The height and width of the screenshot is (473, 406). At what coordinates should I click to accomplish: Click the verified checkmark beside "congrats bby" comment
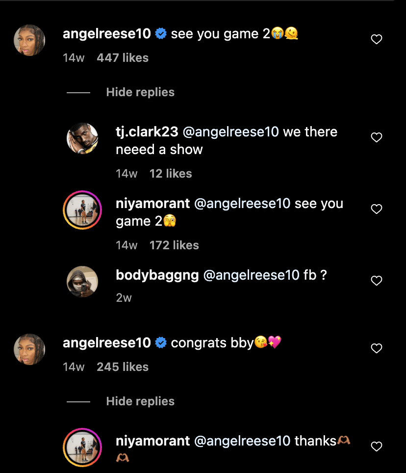coord(160,342)
